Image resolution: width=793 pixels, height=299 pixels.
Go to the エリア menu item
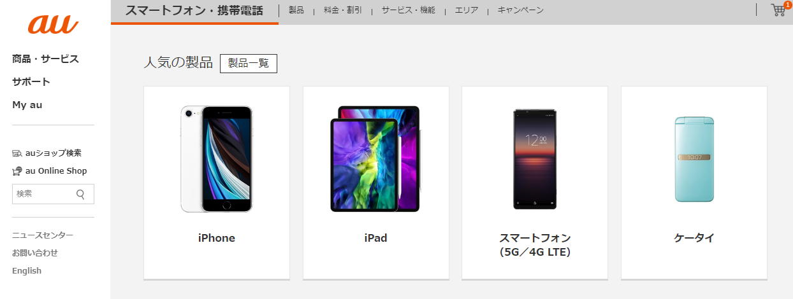467,10
